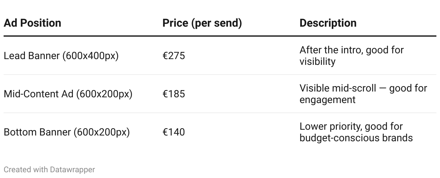
Task: Click the word "engagement" in the description
Action: (327, 100)
